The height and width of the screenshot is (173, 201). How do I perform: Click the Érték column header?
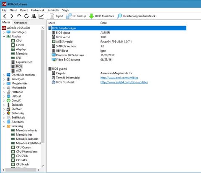(x=143, y=23)
